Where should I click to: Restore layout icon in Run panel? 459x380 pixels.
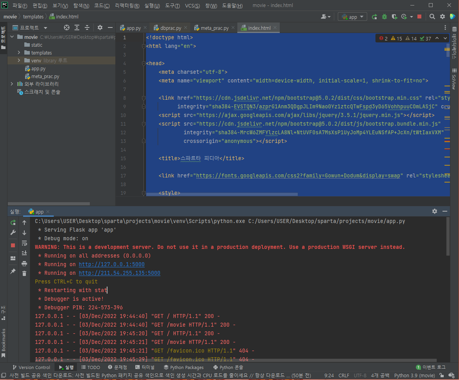pyautogui.click(x=13, y=258)
